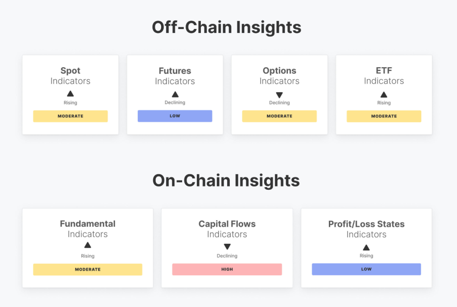
Task: Click the rising arrow on Spot Indicators
Action: coord(70,94)
